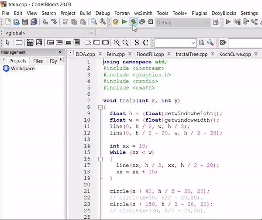Open the Edit menu
The image size is (262, 220).
click(18, 13)
